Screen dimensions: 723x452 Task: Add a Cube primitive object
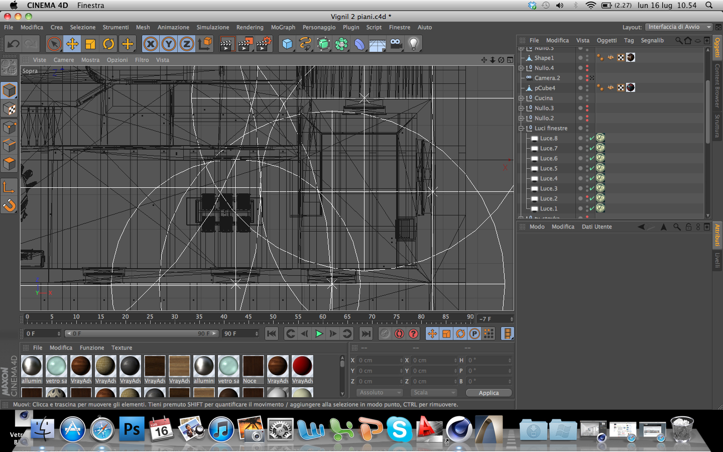(x=287, y=44)
